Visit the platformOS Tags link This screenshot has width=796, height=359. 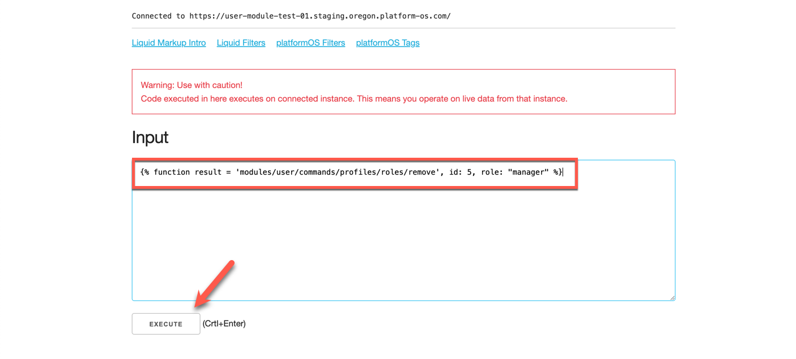click(x=388, y=42)
